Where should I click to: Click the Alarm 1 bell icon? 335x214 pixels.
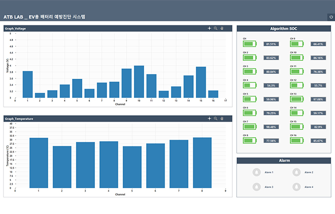(x=257, y=172)
